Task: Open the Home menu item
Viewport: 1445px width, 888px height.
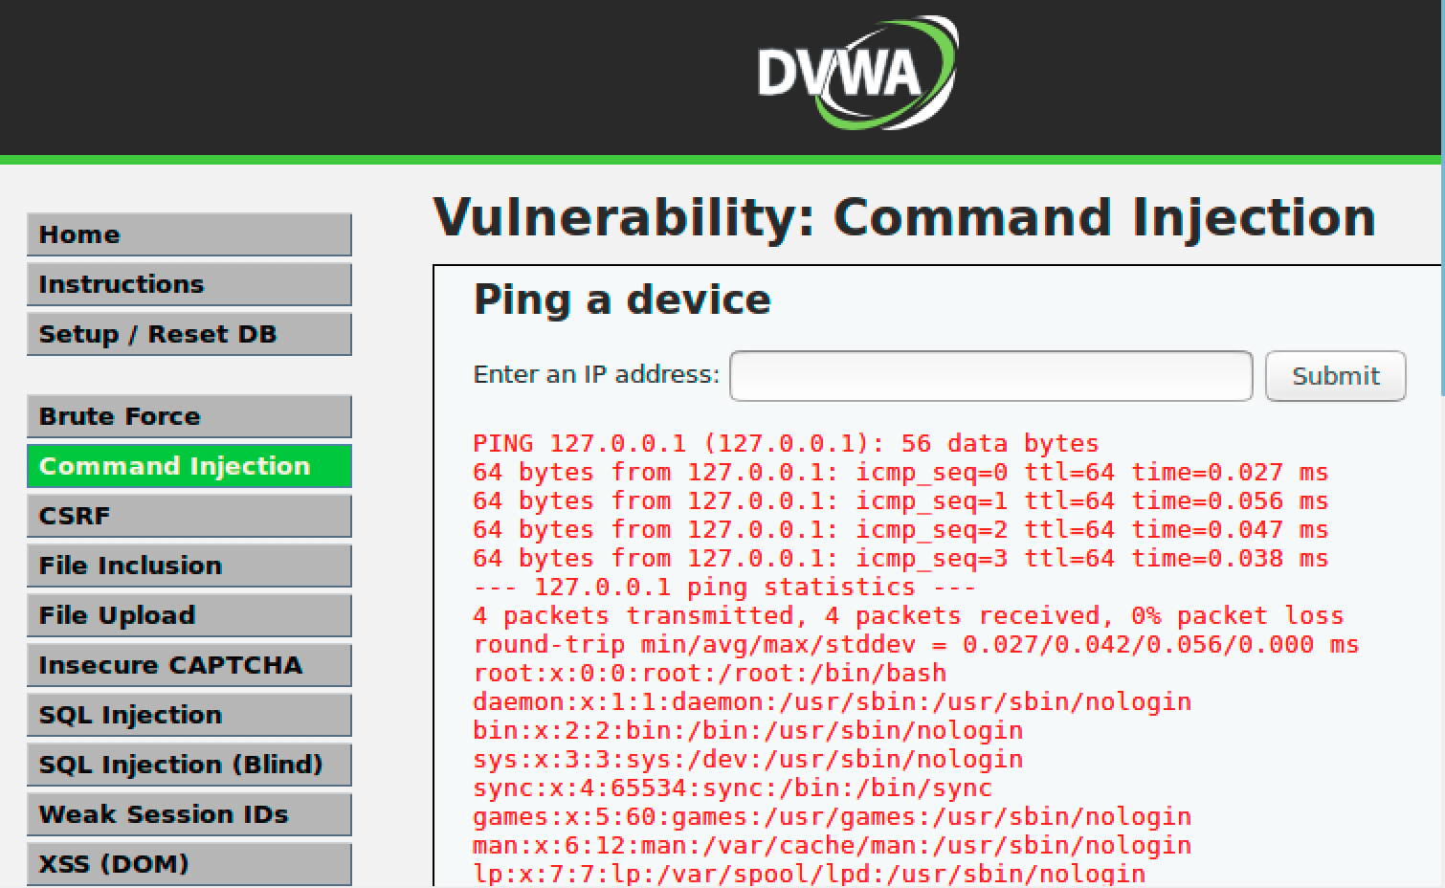Action: point(189,234)
